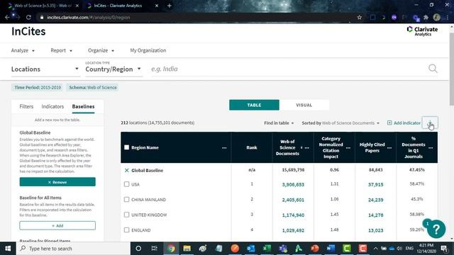Bookmark this page with star icon

coord(360,17)
